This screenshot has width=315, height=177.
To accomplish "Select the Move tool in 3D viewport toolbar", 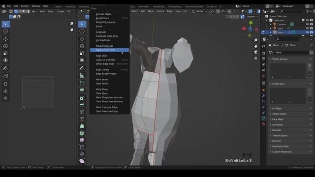I will point(82,39).
